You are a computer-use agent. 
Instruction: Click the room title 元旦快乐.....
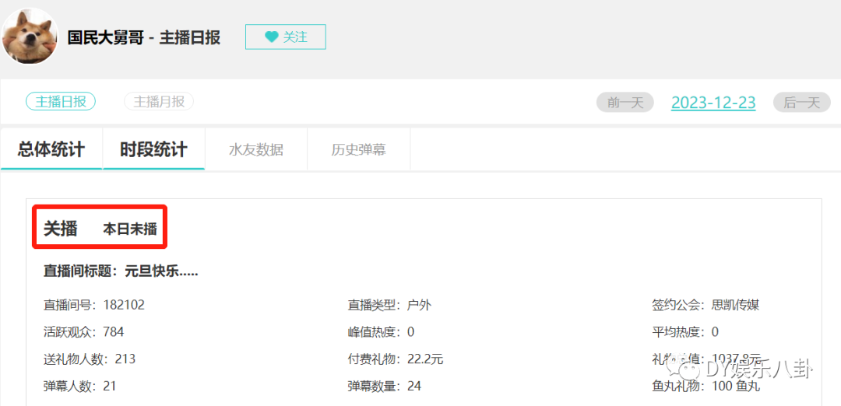pos(161,271)
